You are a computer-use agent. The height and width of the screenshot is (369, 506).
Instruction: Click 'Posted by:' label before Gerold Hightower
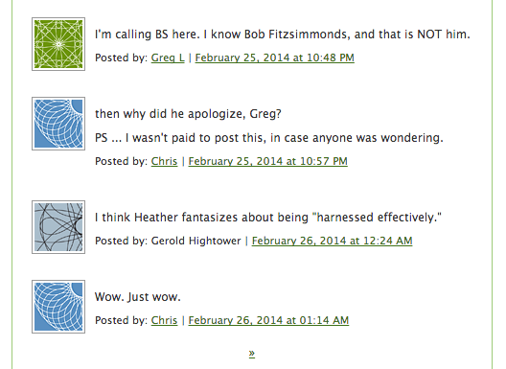pyautogui.click(x=122, y=241)
